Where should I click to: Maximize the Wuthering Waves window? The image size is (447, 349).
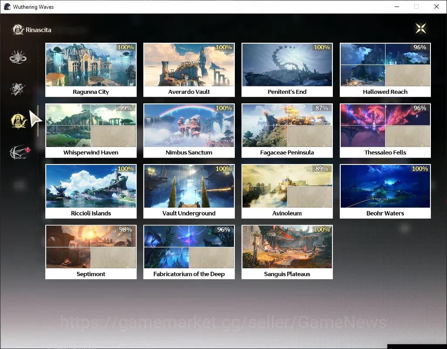[x=417, y=7]
